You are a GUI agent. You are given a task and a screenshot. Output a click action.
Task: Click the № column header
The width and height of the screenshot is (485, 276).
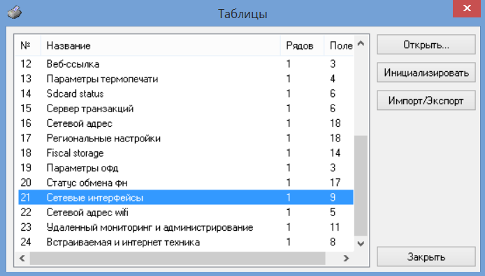(x=27, y=45)
